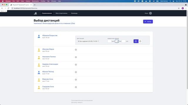Open Пользовательское соглашение footer link
The width and height of the screenshot is (188, 105).
[82, 100]
